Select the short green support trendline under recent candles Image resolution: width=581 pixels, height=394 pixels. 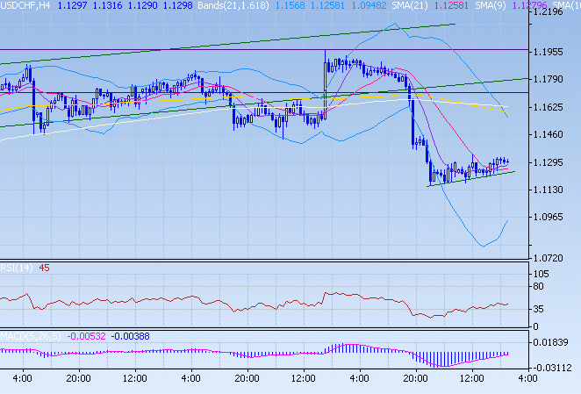tap(470, 178)
